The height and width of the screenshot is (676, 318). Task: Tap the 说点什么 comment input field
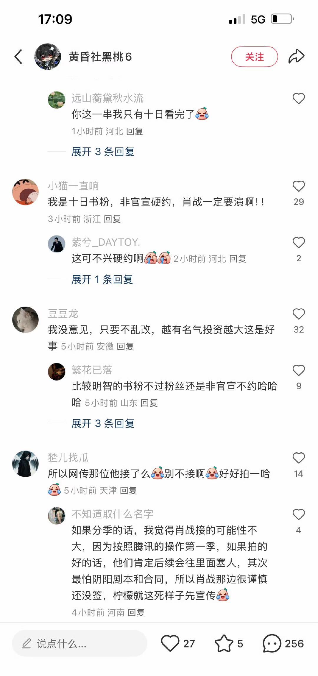click(79, 644)
